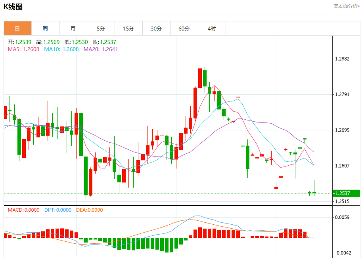Click the DEA value label
Image resolution: width=364 pixels, height=258 pixels.
pos(89,210)
